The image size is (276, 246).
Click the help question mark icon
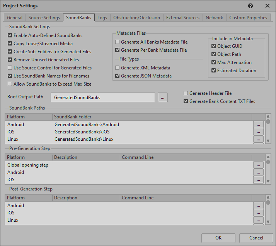250,6
